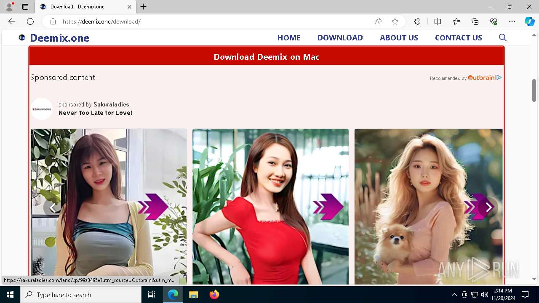Open Read aloud icon in address bar
Image resolution: width=539 pixels, height=303 pixels.
[x=378, y=21]
